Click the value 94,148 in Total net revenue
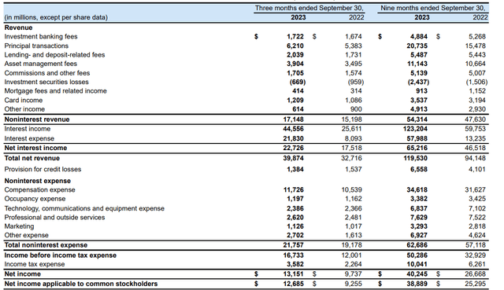Viewport: 504px width, 290px height. point(476,158)
